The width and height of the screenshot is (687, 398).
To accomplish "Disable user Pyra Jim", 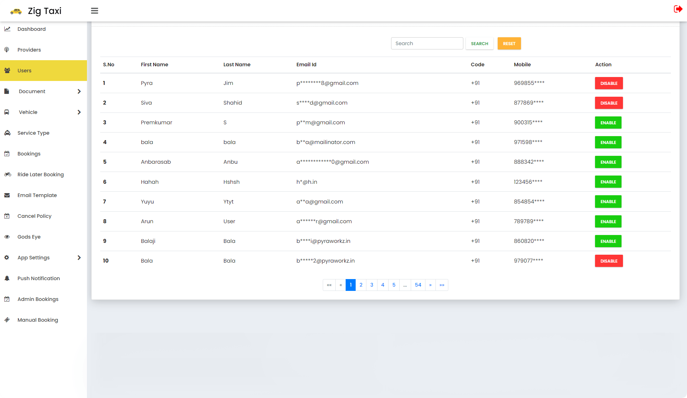I will (609, 83).
